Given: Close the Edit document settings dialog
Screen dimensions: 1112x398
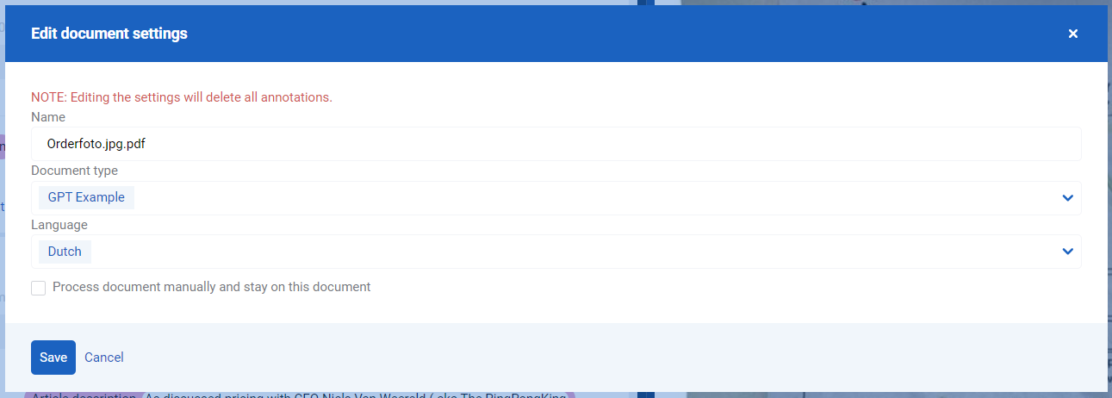Looking at the screenshot, I should 1072,34.
